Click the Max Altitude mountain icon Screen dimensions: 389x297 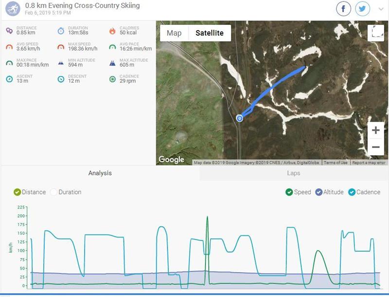pos(112,63)
